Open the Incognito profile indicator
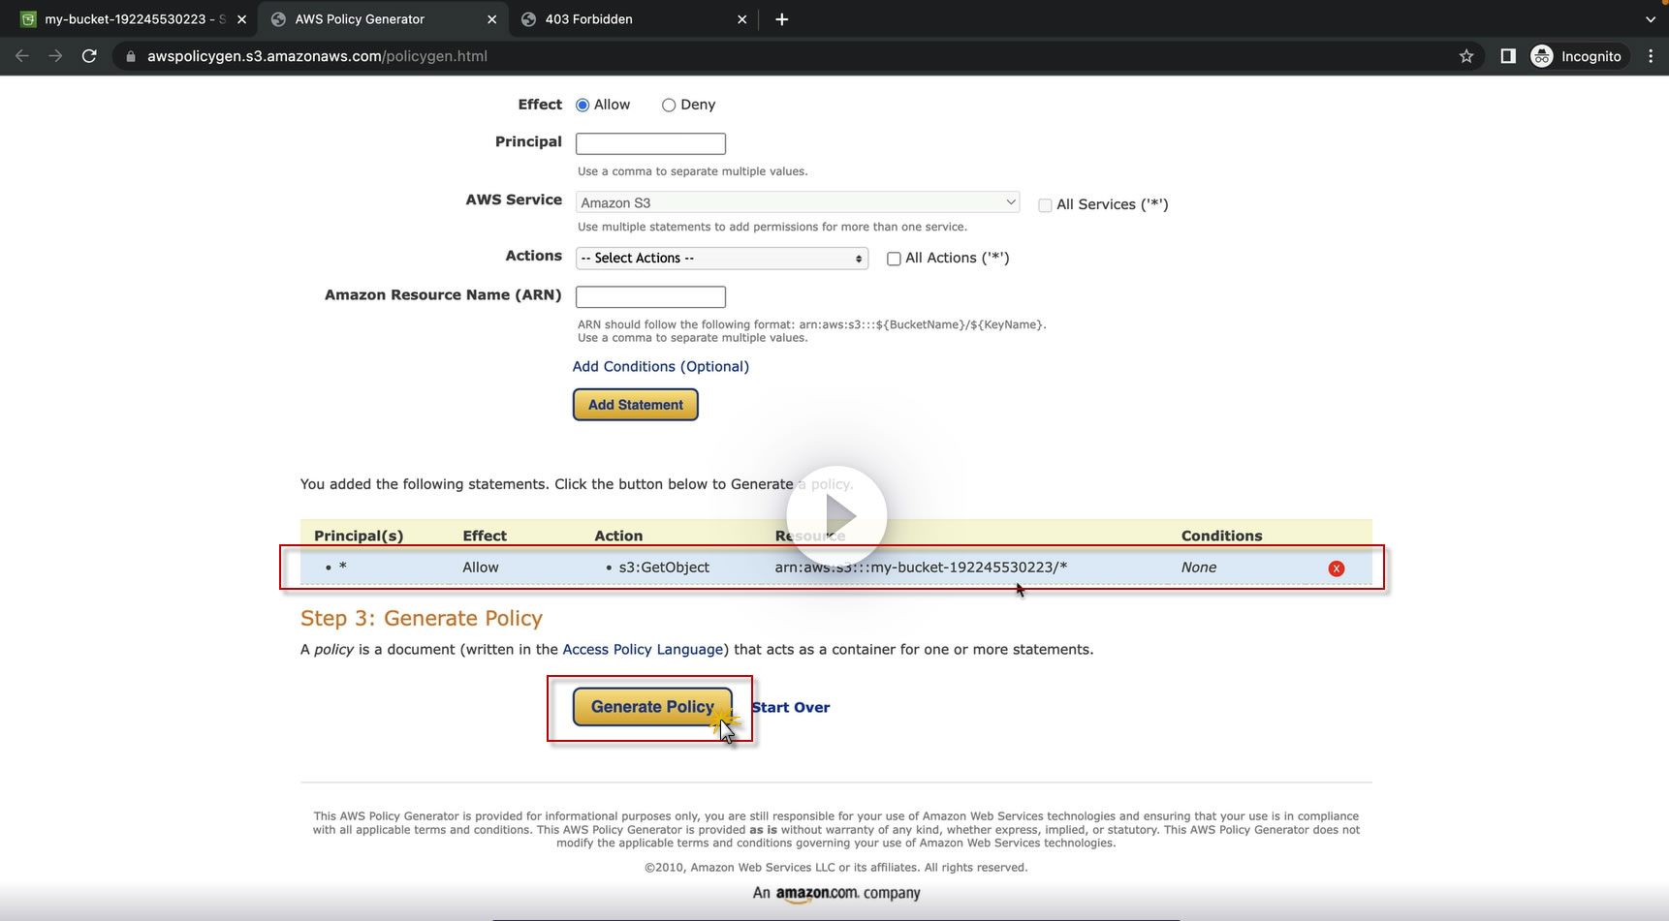Viewport: 1669px width, 921px height. tap(1576, 56)
